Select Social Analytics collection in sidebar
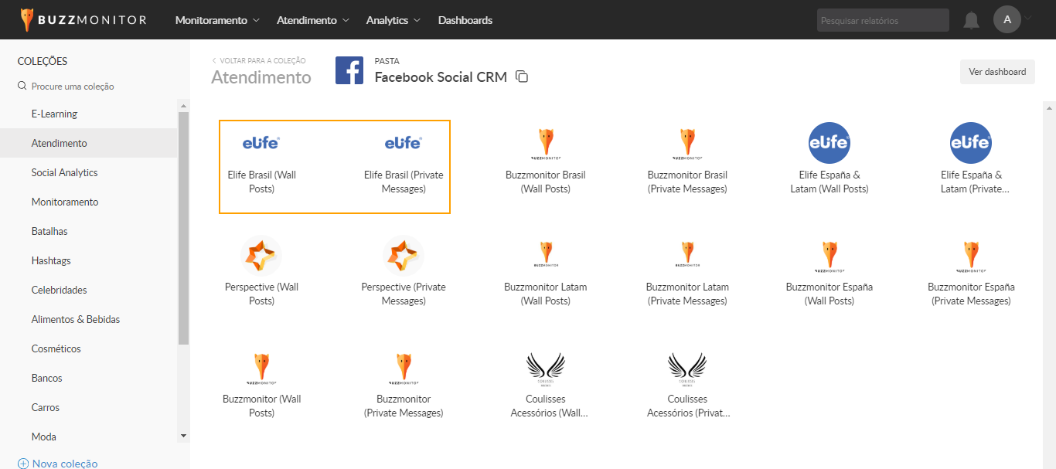Image resolution: width=1056 pixels, height=469 pixels. (x=64, y=172)
